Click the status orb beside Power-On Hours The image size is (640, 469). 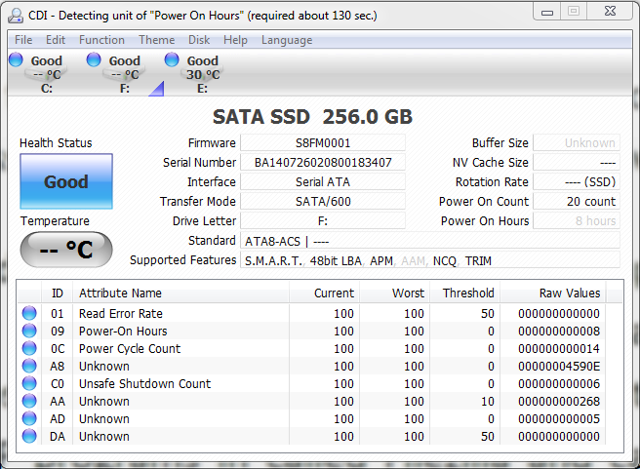pyautogui.click(x=29, y=332)
